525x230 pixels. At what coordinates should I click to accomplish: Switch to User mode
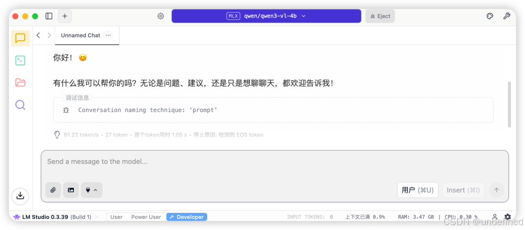(x=116, y=217)
